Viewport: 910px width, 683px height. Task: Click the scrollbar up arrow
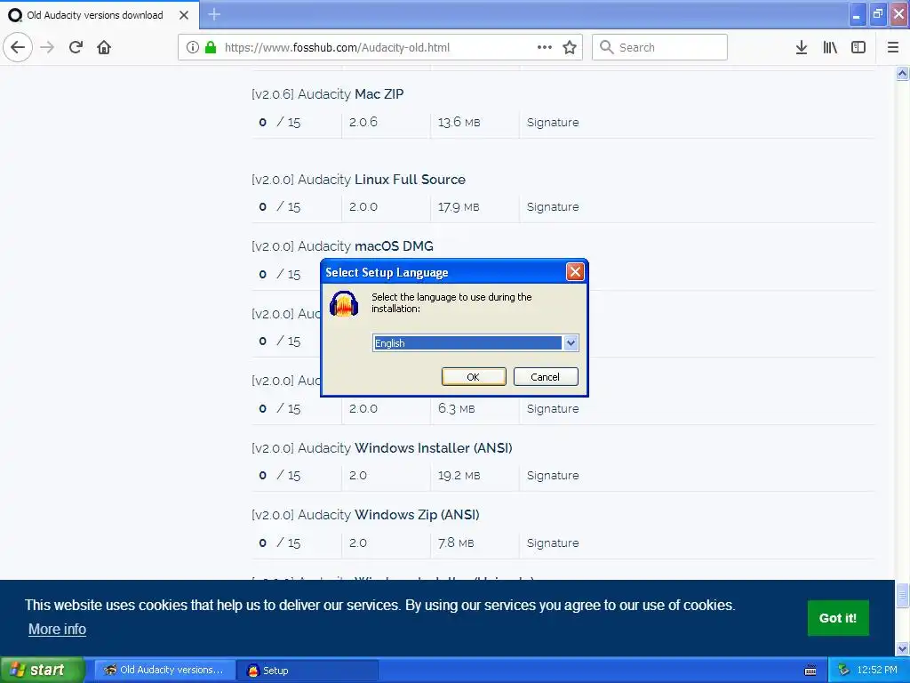coord(902,73)
